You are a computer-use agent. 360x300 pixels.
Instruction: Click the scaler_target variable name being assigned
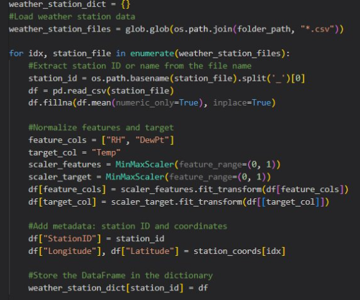(x=60, y=177)
